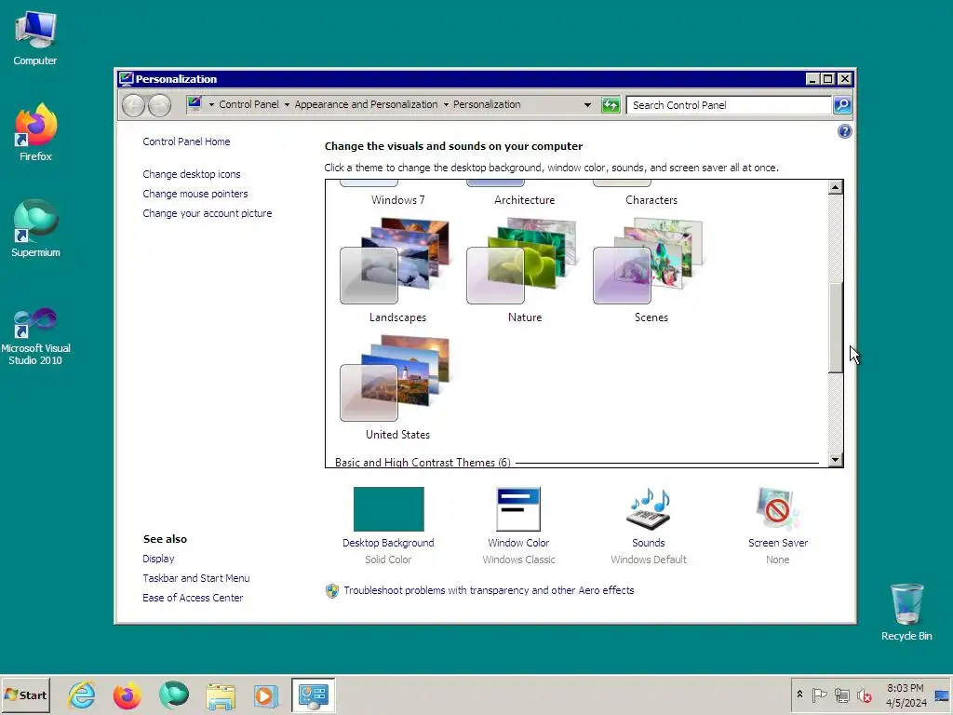The image size is (953, 715).
Task: Click Appearance and Personalization breadcrumb
Action: [x=366, y=104]
